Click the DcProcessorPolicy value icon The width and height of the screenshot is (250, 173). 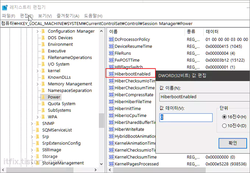click(111, 39)
